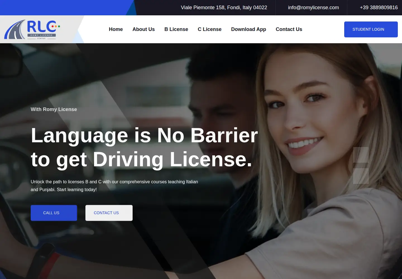The image size is (402, 279).
Task: Click the Viale Piemonte address text
Action: pos(224,8)
